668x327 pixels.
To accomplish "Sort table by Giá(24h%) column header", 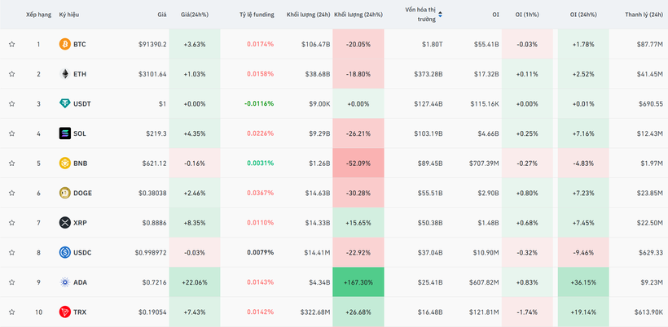I will click(x=196, y=15).
